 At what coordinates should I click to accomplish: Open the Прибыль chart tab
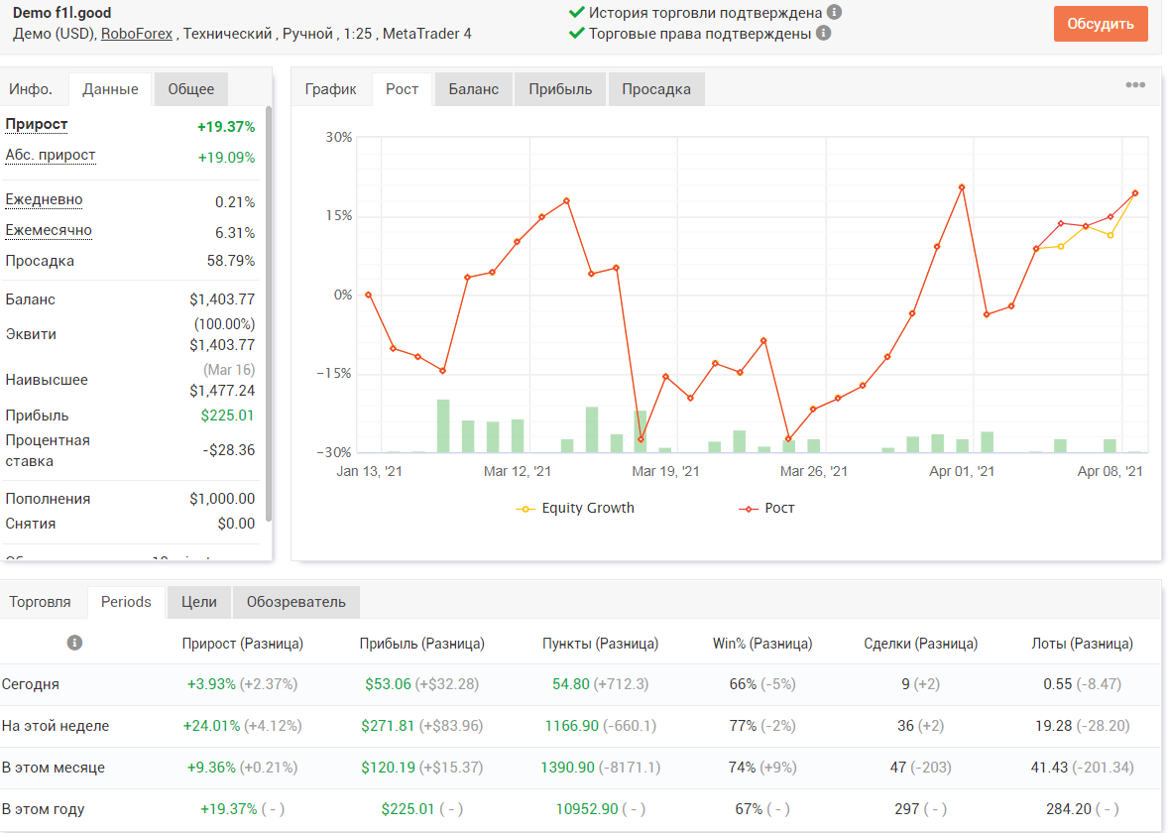pyautogui.click(x=560, y=89)
